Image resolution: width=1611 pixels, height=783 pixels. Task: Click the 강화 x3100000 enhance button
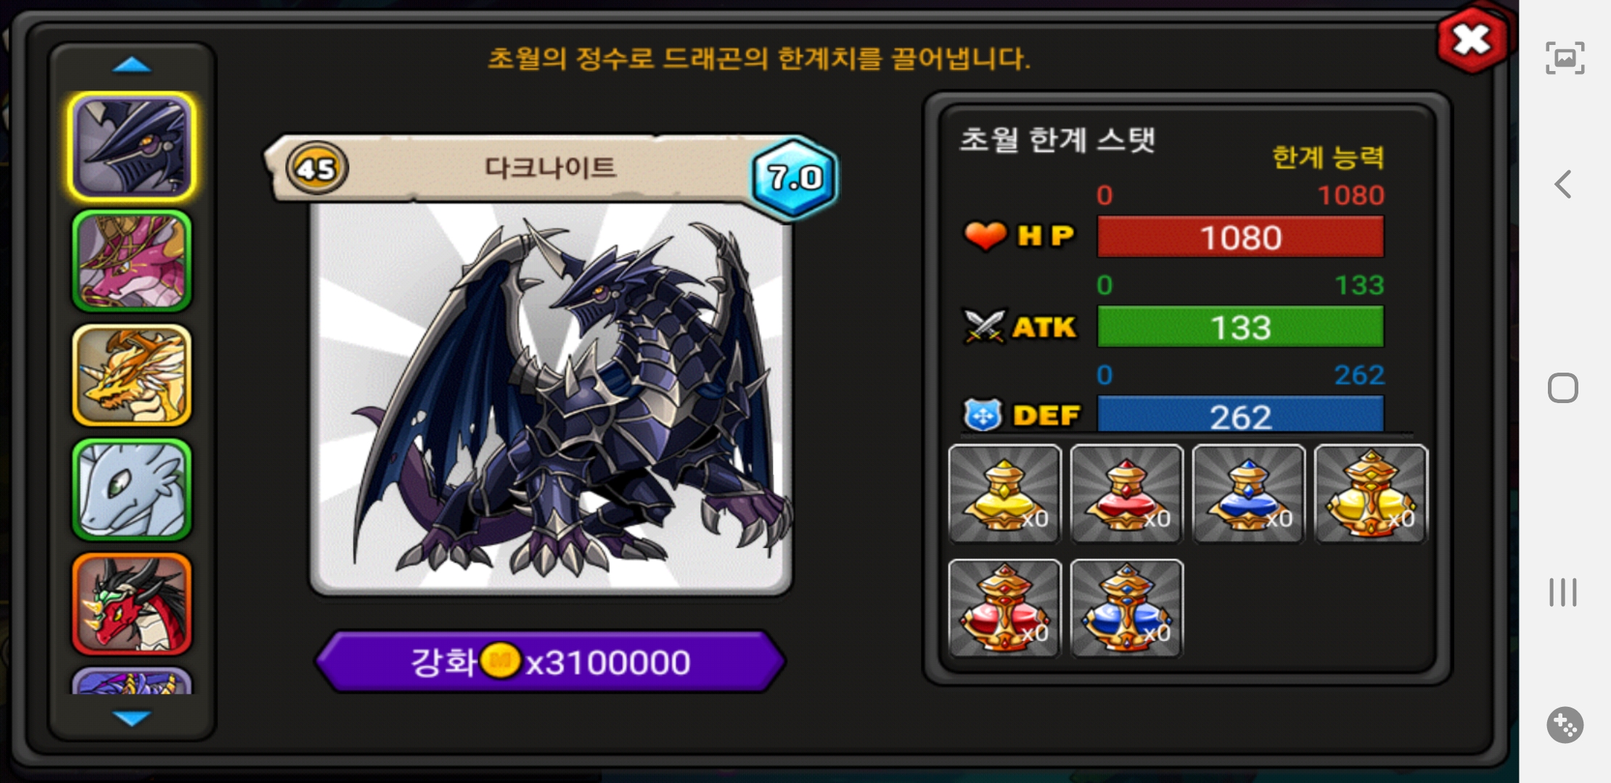click(551, 661)
